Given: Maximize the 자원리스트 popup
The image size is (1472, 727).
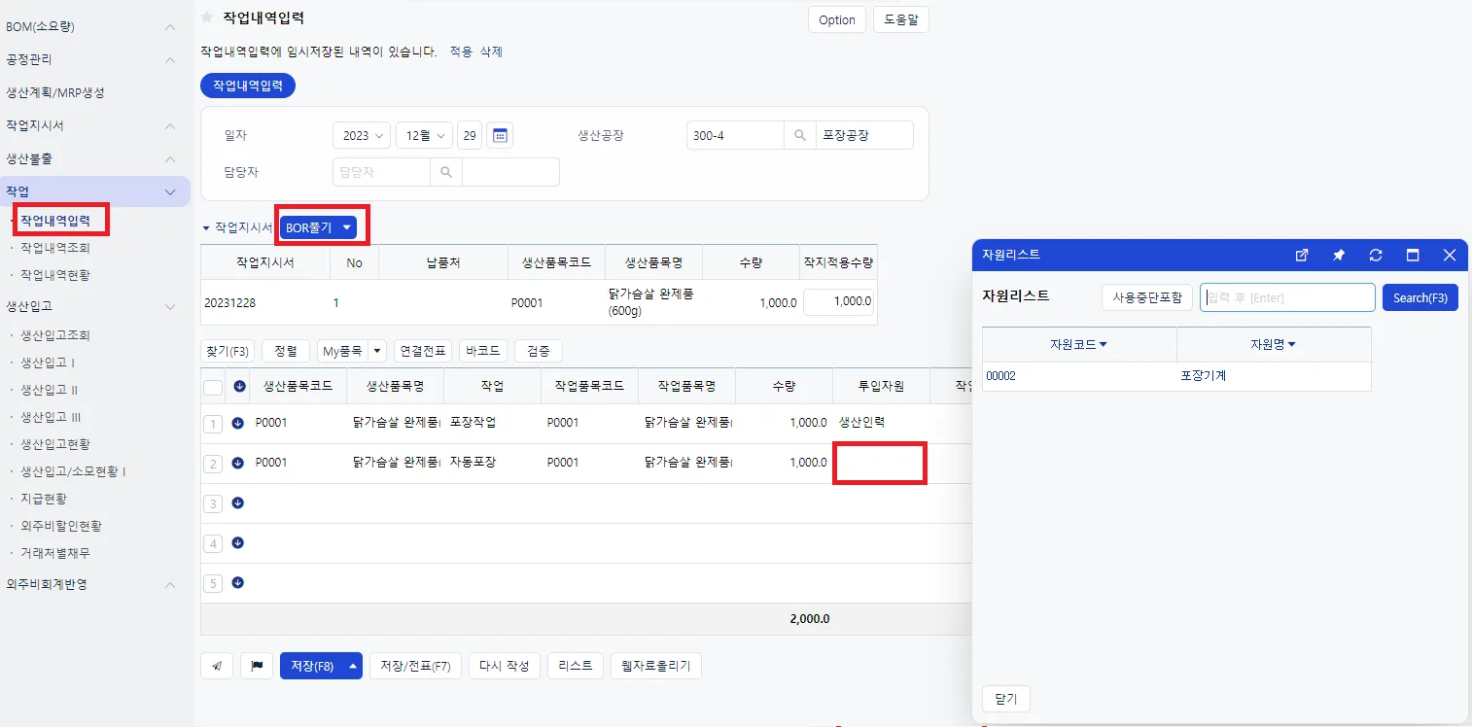Looking at the screenshot, I should point(1413,255).
